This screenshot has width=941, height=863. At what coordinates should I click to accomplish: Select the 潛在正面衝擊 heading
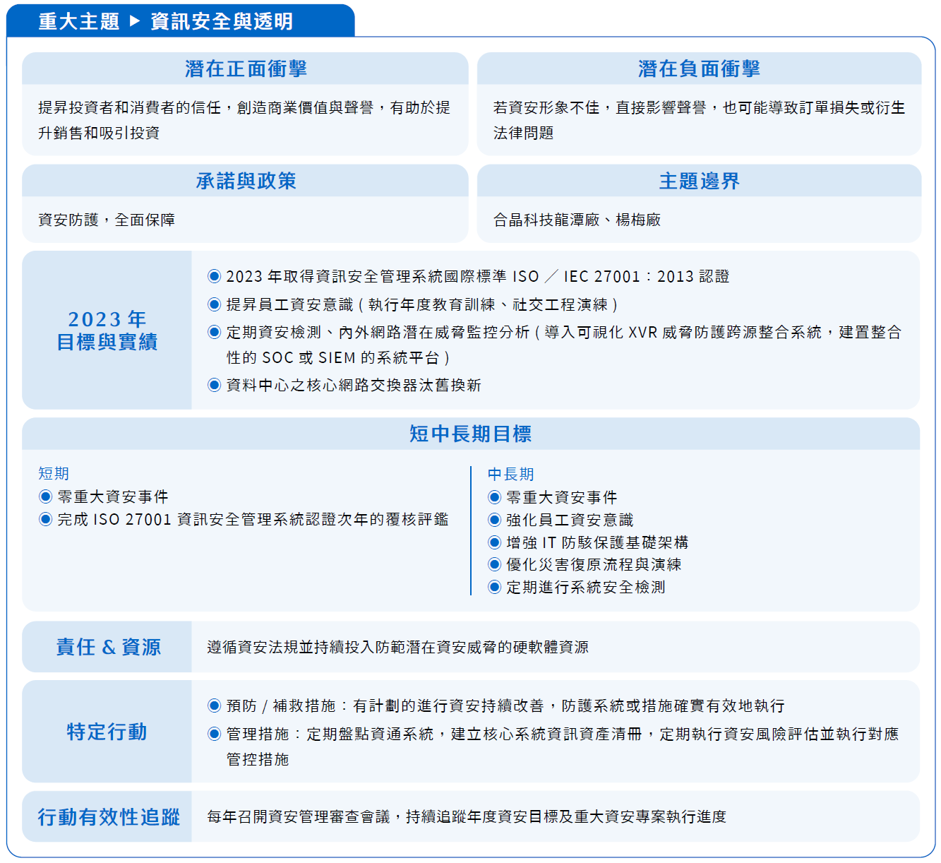tap(246, 69)
